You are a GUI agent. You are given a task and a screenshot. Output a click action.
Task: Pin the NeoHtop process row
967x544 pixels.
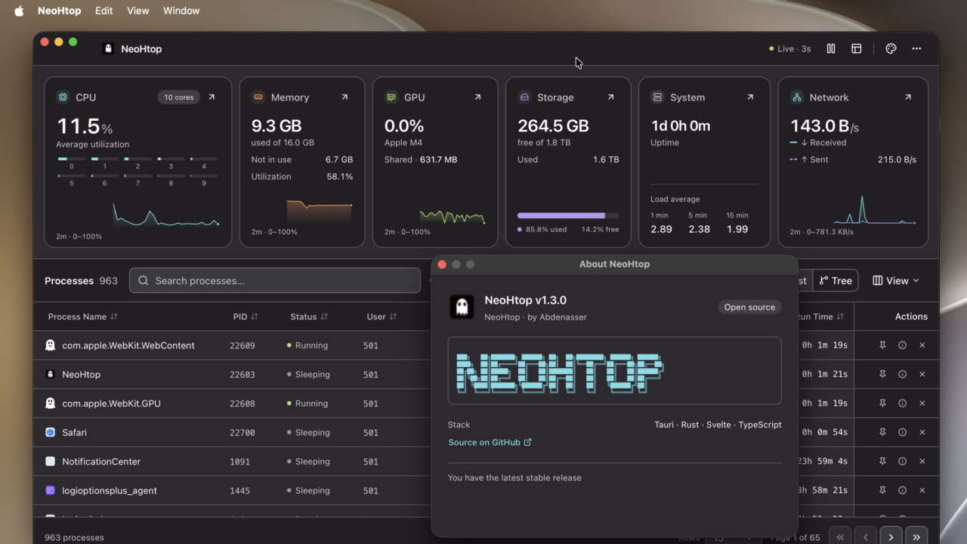point(882,374)
